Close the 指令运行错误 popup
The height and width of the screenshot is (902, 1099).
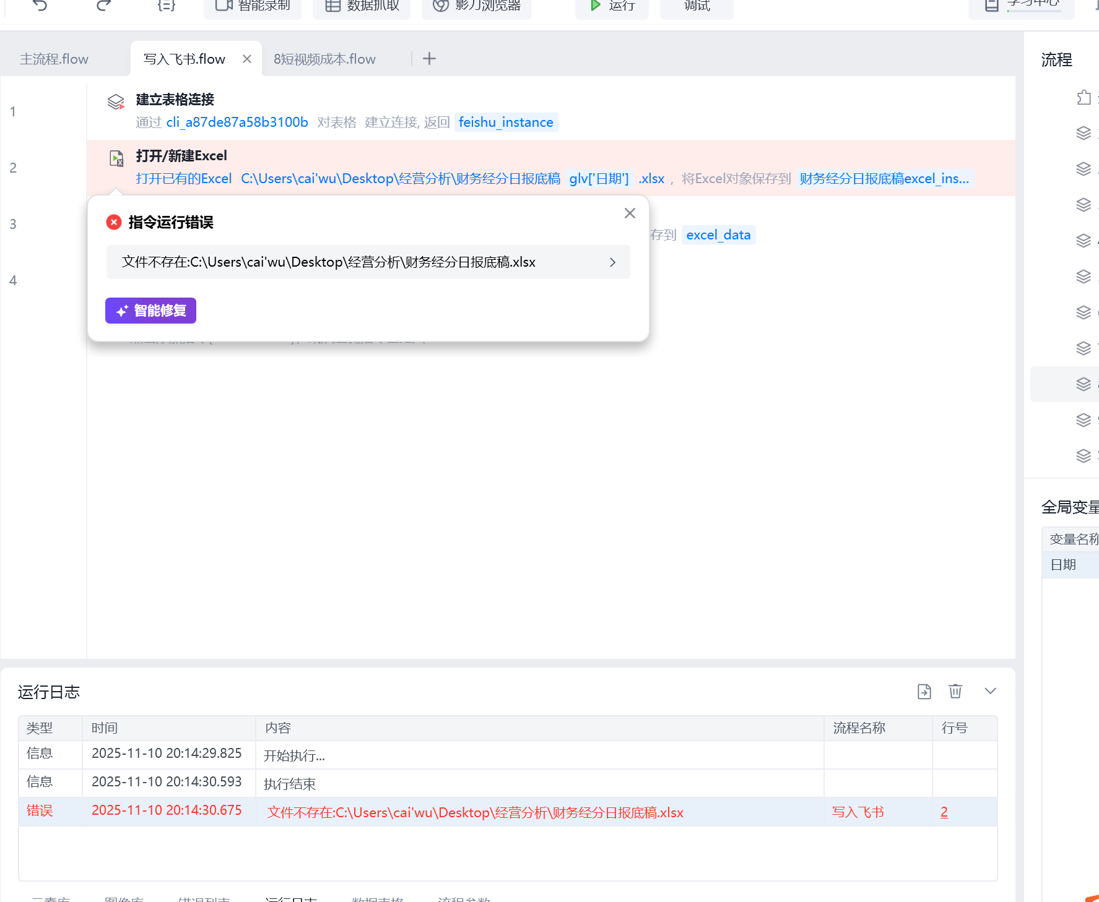point(630,213)
